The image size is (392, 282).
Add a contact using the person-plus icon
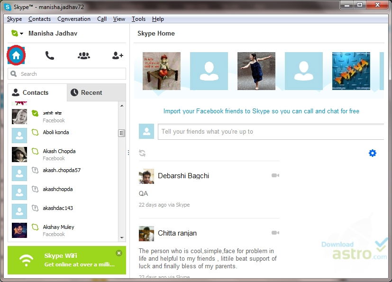tap(118, 55)
